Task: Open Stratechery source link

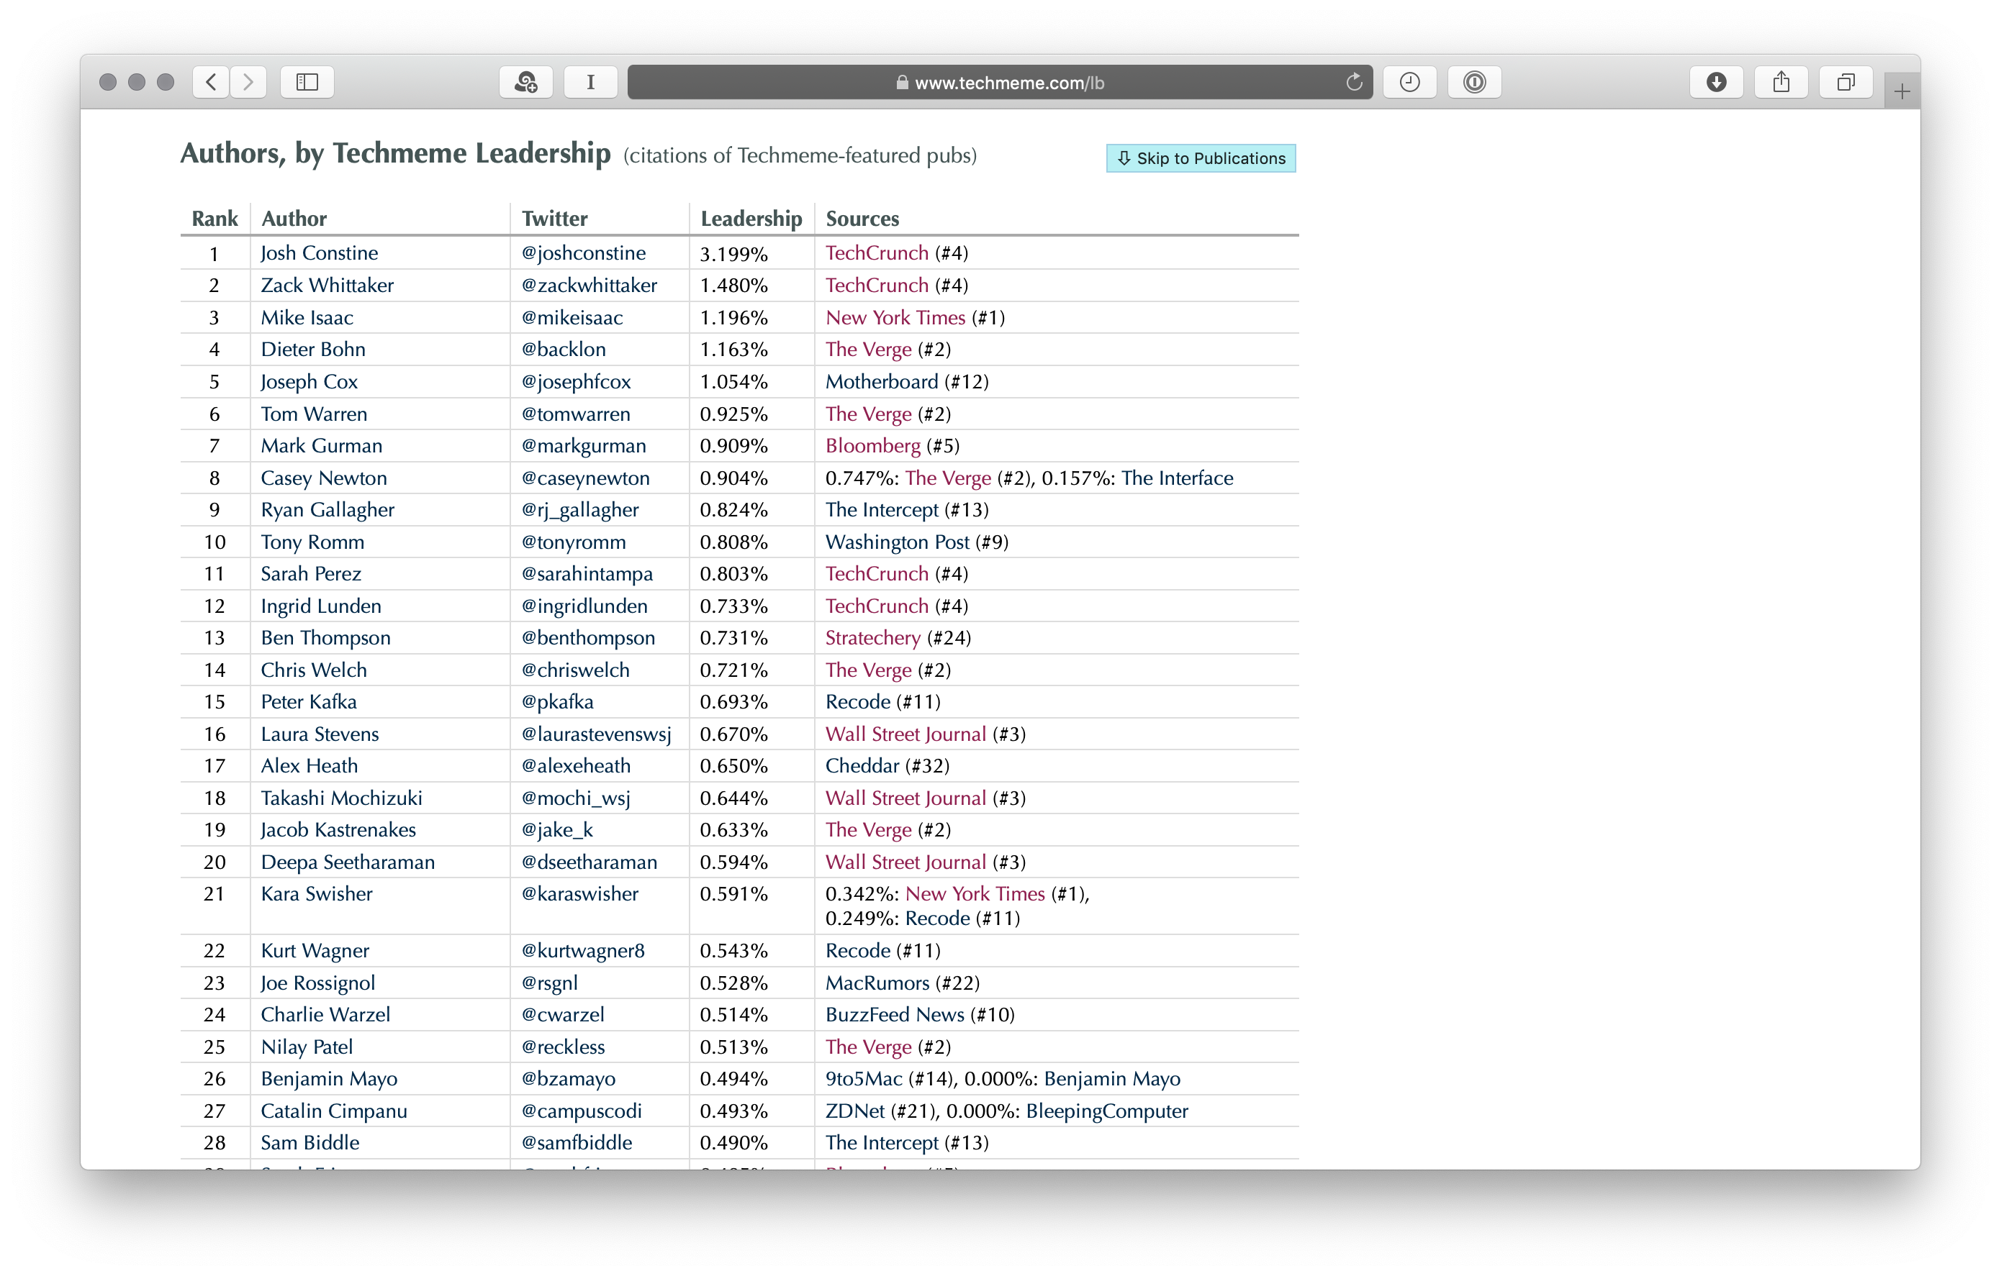Action: [872, 637]
